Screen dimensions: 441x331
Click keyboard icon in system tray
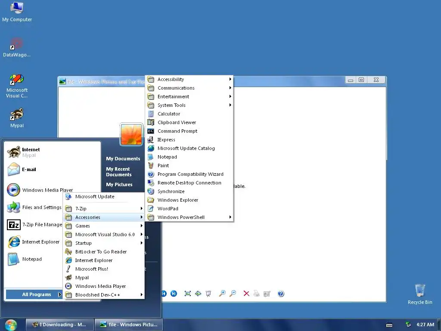[x=389, y=325]
